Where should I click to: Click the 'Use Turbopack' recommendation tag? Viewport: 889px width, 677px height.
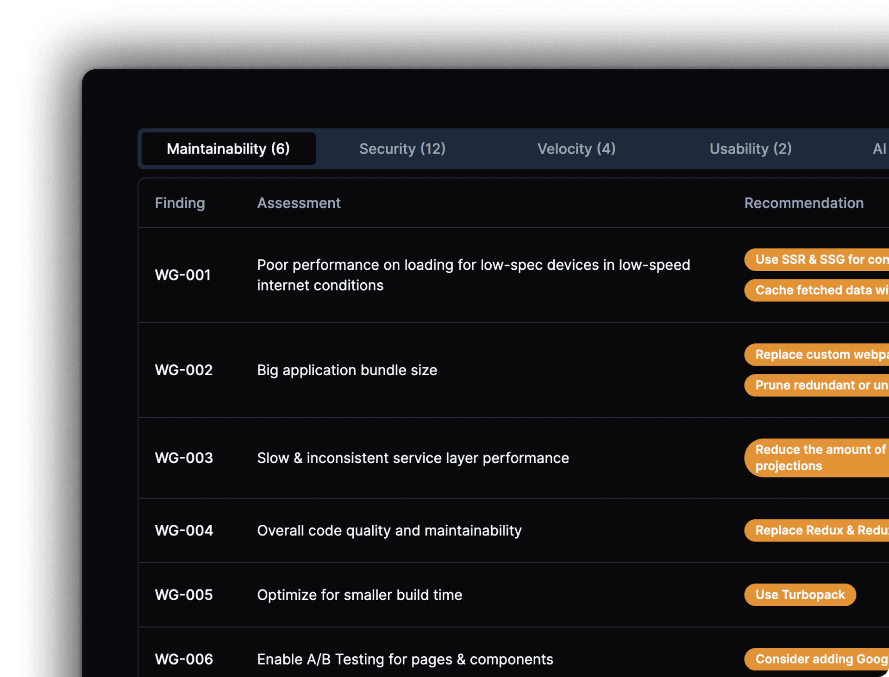click(800, 595)
